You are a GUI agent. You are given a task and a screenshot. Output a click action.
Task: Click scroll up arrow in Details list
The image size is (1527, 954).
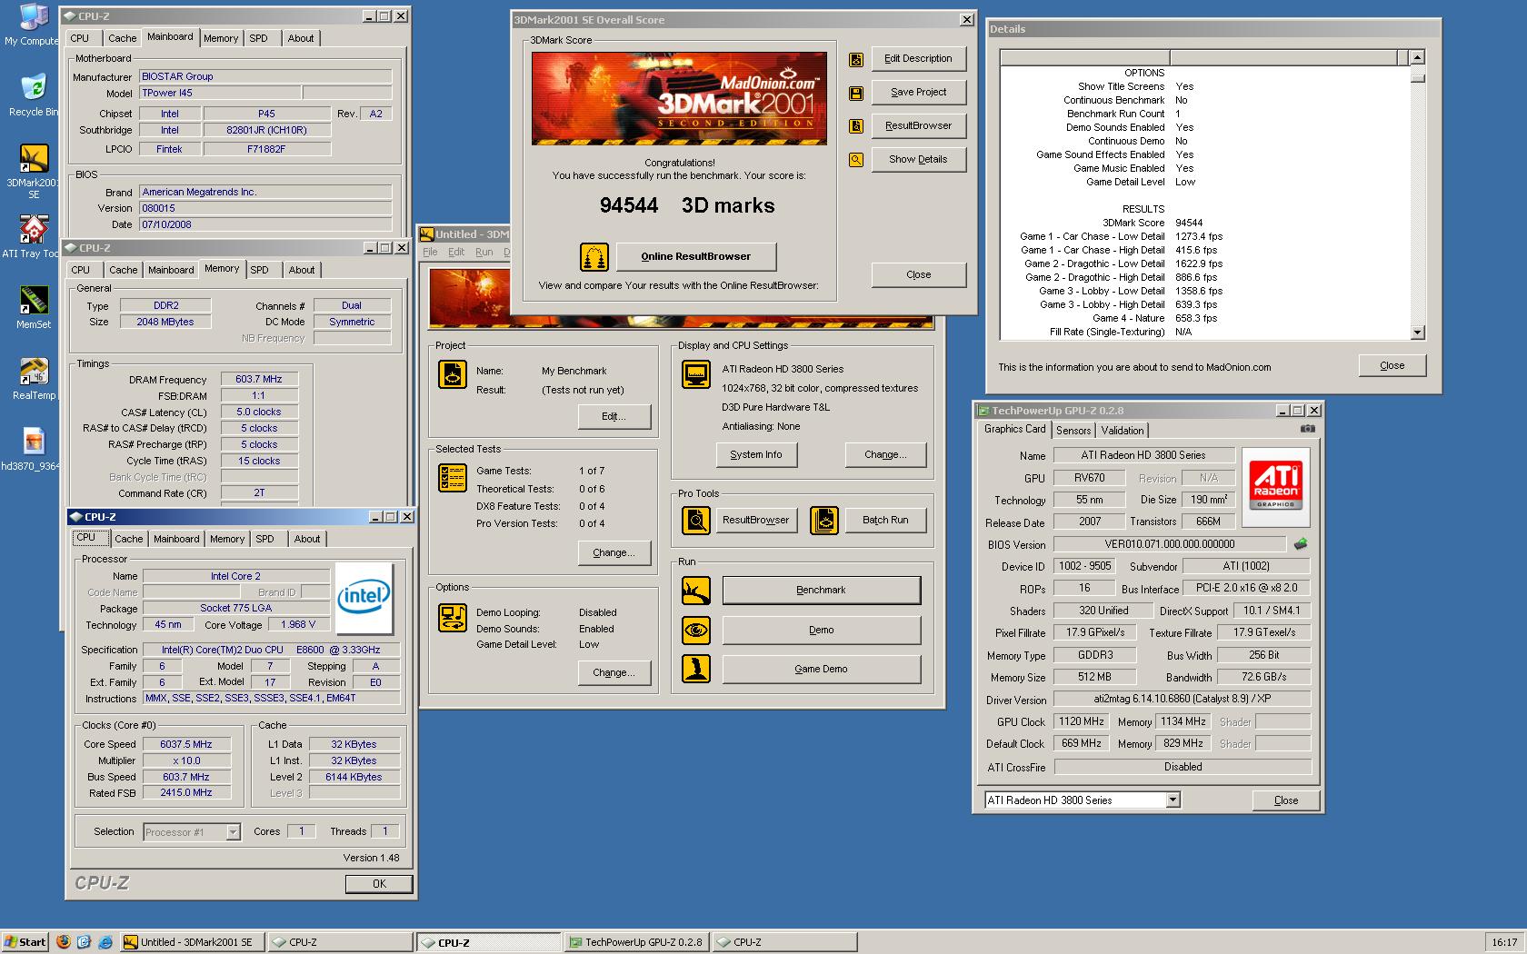(x=1417, y=57)
